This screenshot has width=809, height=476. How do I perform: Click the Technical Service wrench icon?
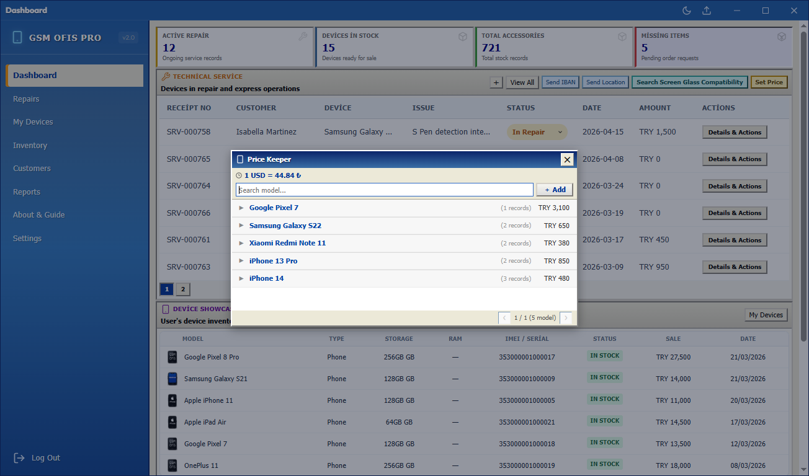(166, 77)
